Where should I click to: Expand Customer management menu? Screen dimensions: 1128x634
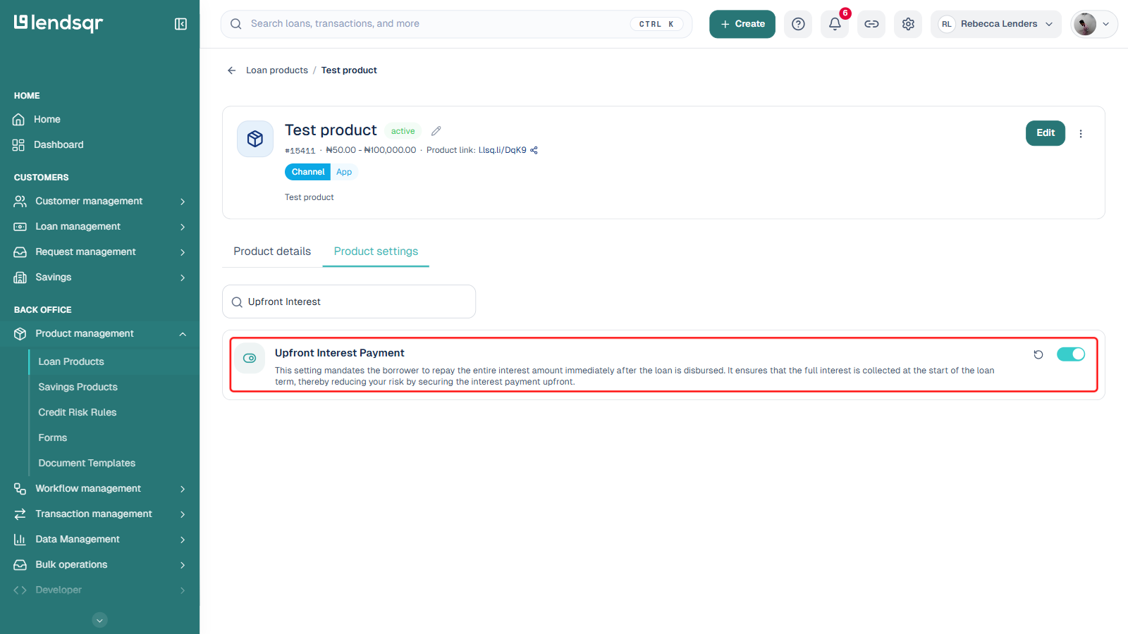(99, 201)
